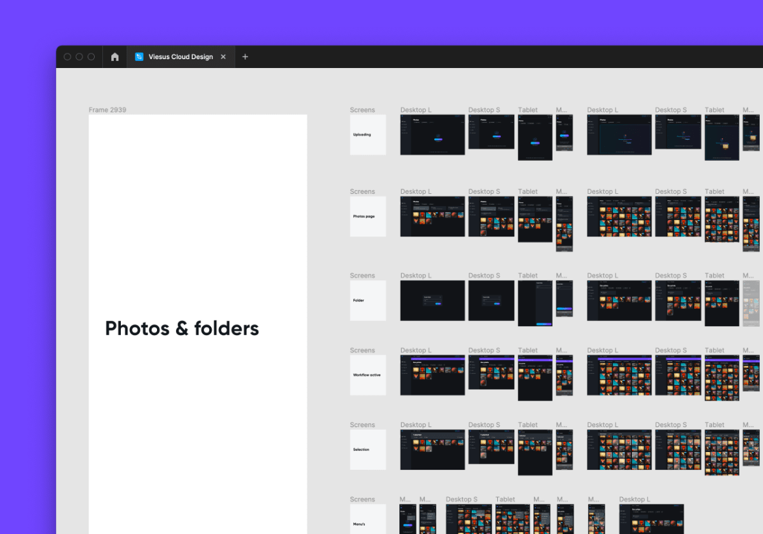Select first Desktop S frame in Folder row
The height and width of the screenshot is (534, 763).
click(x=491, y=300)
